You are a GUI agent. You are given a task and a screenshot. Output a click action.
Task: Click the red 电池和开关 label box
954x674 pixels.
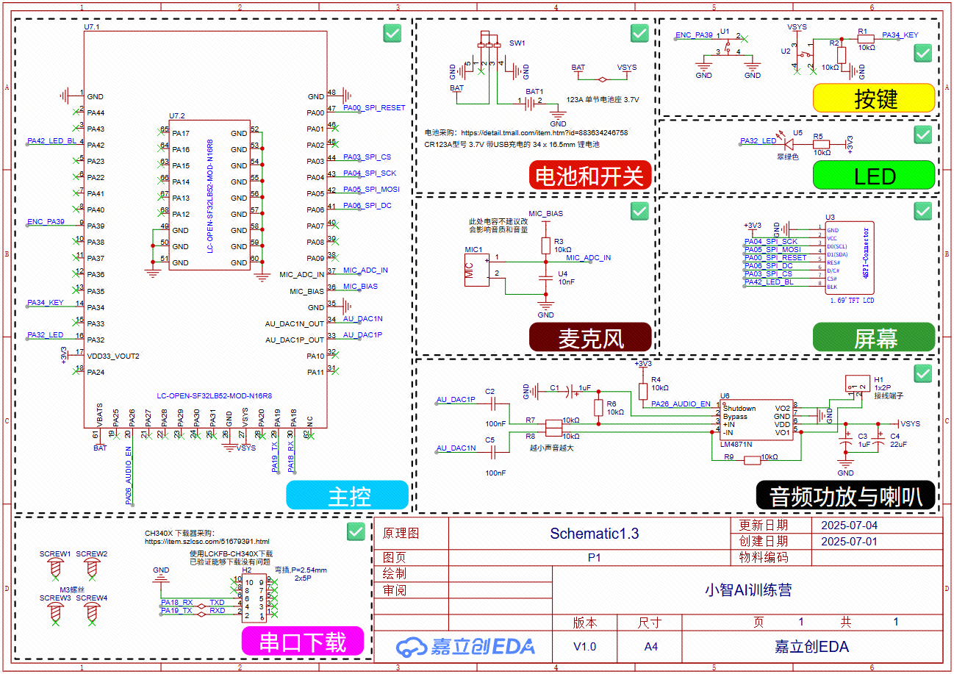(x=590, y=176)
